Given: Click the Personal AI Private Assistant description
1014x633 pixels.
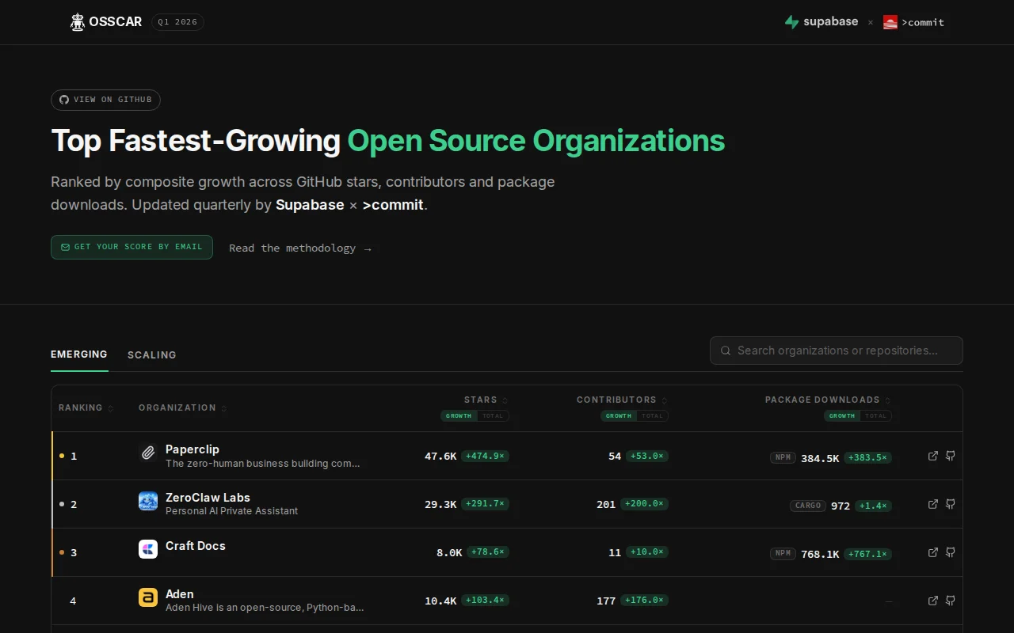Looking at the screenshot, I should (x=231, y=511).
